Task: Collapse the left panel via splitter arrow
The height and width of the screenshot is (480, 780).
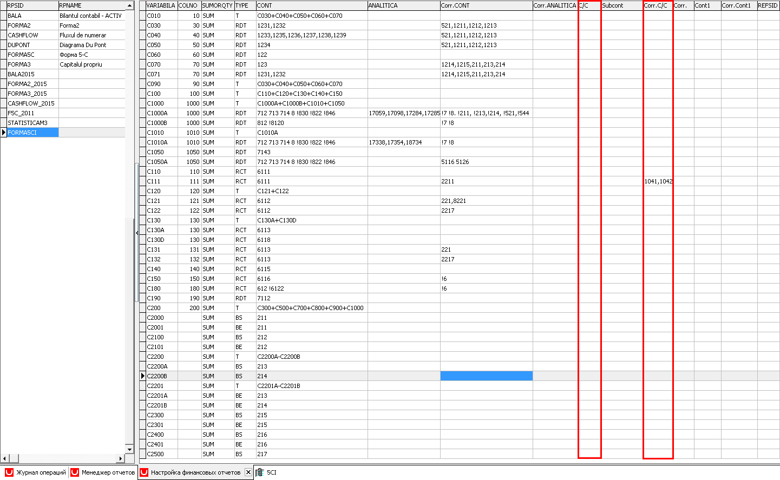Action: (x=137, y=233)
